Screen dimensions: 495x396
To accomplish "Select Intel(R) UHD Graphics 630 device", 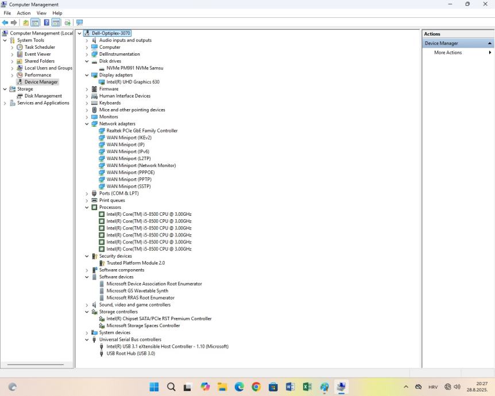I will 133,82.
